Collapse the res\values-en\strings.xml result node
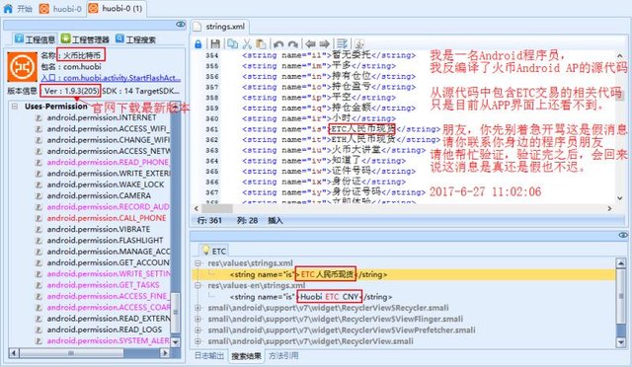The image size is (632, 367). coord(197,285)
